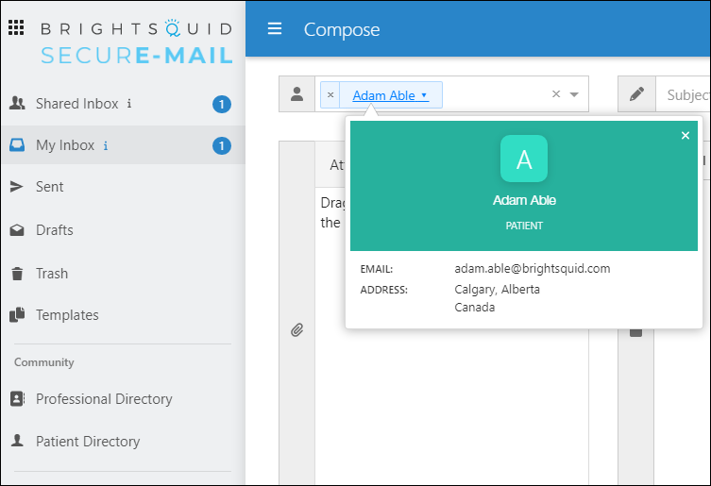Click the Subject input field
711x486 pixels.
[x=684, y=94]
